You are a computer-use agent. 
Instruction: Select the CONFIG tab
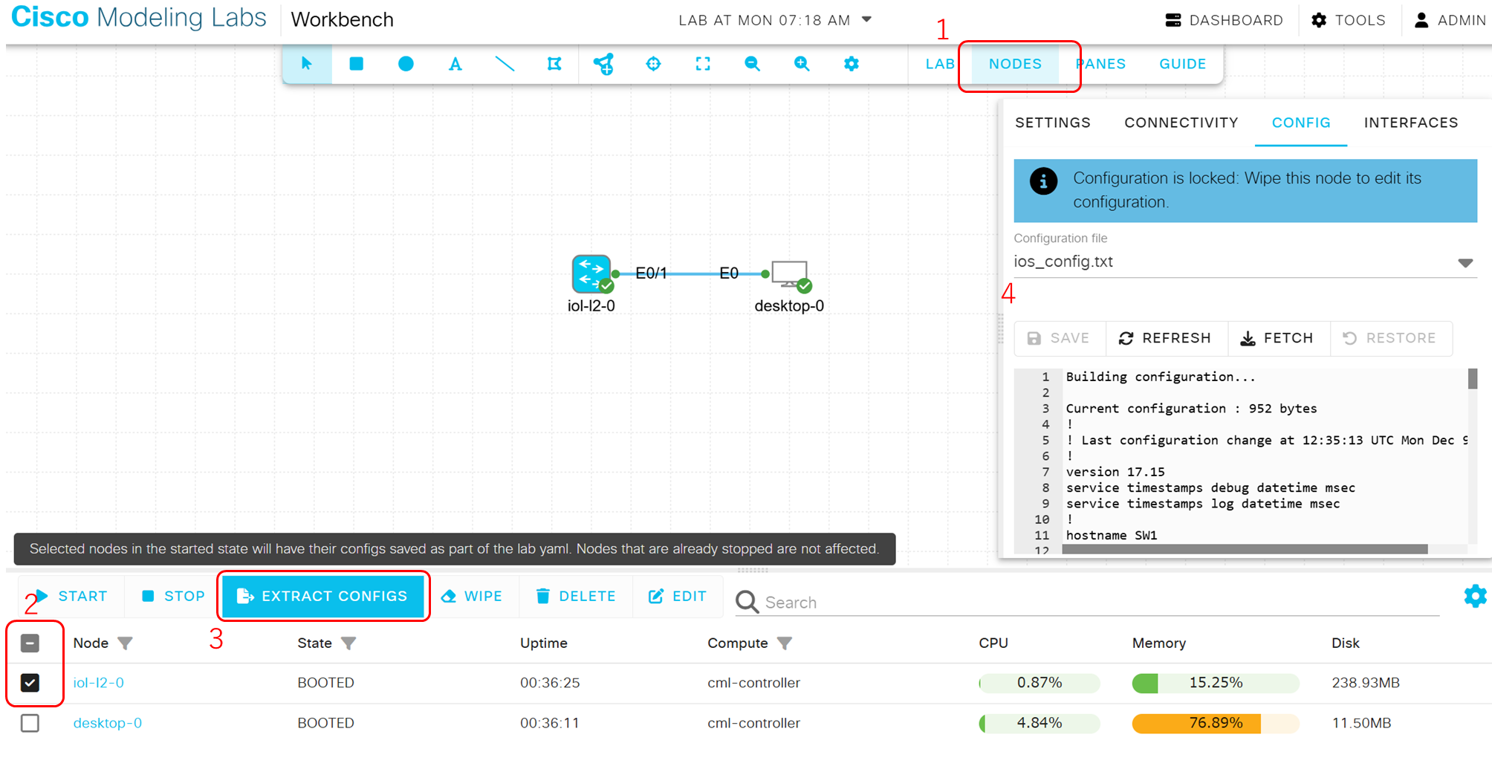[1301, 123]
